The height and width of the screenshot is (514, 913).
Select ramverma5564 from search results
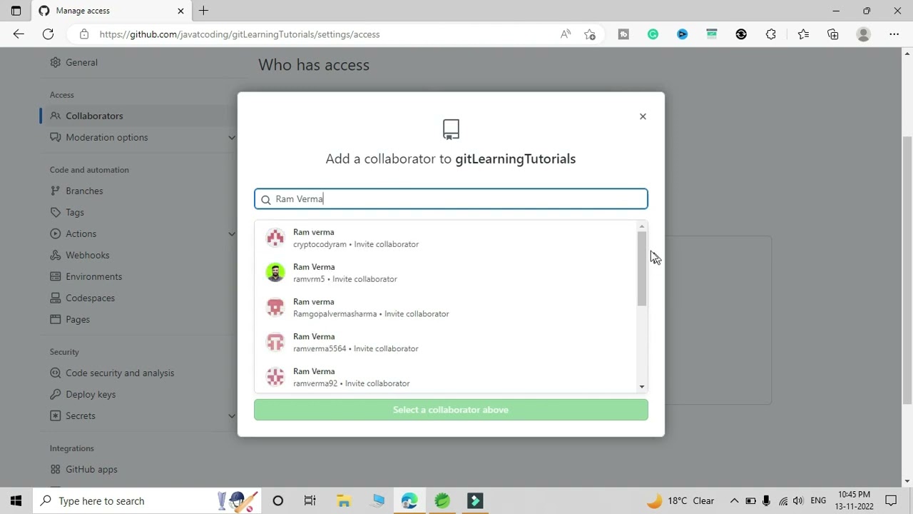pyautogui.click(x=447, y=343)
